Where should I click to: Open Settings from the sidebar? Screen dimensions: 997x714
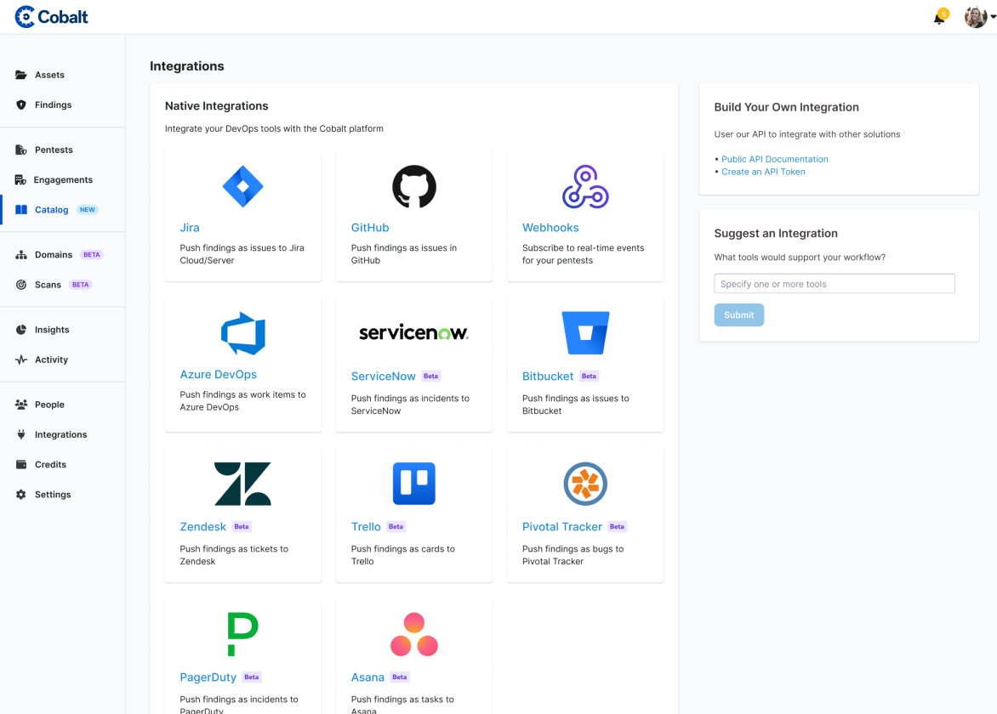pyautogui.click(x=53, y=494)
